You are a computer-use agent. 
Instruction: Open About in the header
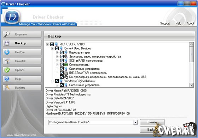click(x=190, y=23)
